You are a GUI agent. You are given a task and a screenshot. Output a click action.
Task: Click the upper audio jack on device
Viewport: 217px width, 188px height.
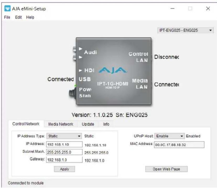[x=74, y=49]
